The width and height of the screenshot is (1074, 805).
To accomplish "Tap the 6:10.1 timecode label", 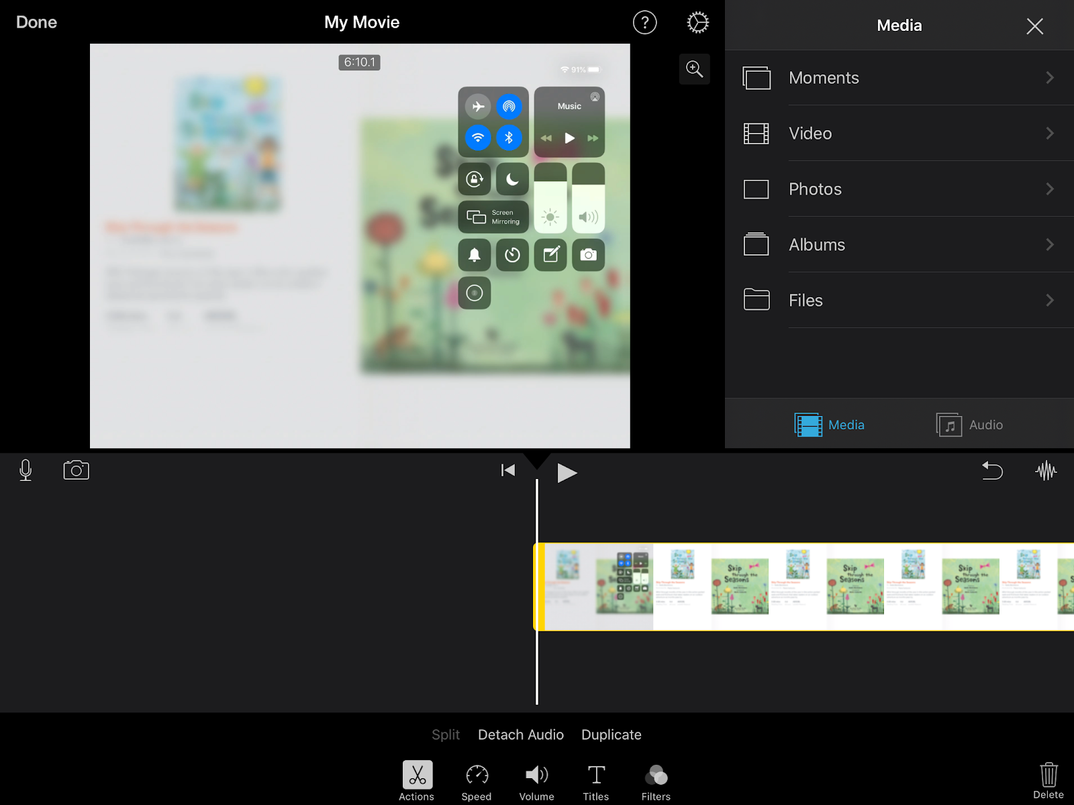I will [359, 62].
